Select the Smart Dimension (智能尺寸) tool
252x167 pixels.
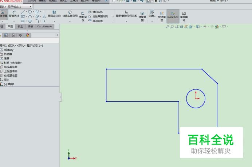tap(14, 14)
